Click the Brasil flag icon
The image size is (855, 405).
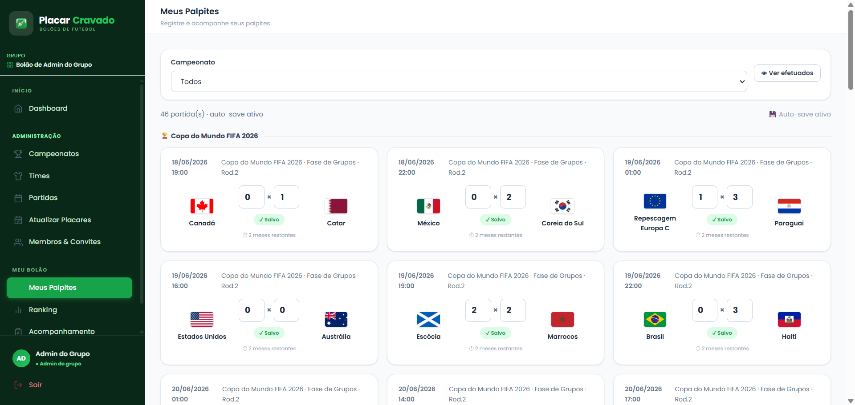point(655,319)
